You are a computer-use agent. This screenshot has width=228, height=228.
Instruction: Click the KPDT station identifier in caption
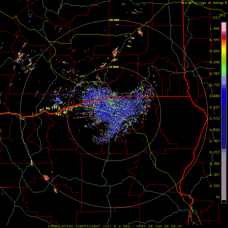pyautogui.click(x=141, y=226)
